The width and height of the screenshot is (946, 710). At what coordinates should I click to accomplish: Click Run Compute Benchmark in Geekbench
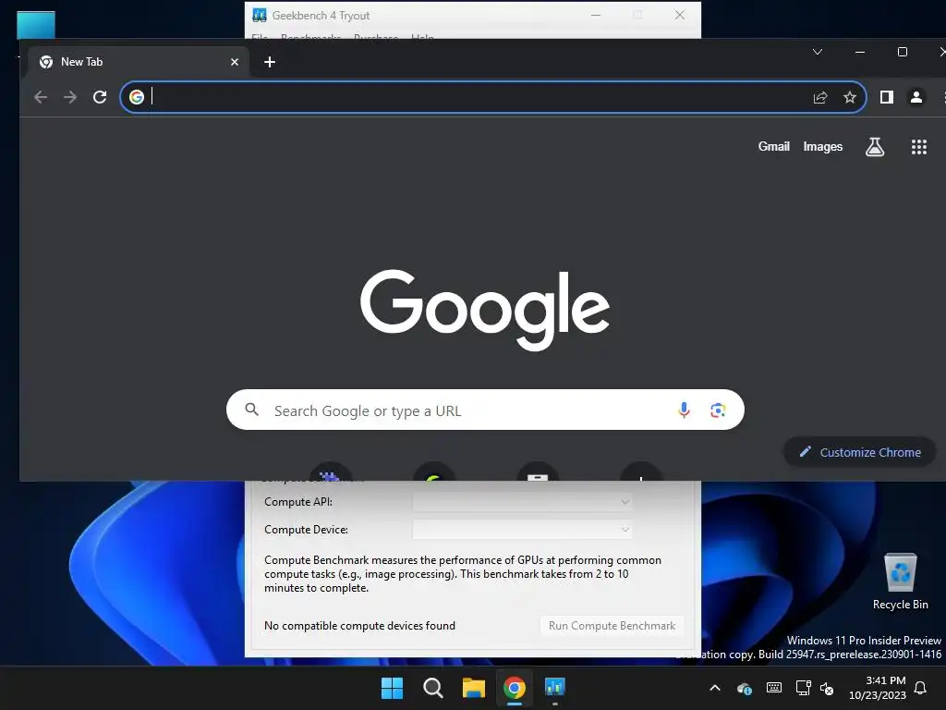point(612,626)
